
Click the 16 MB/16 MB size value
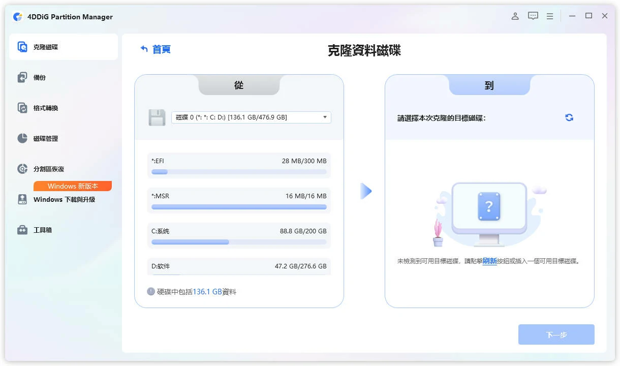[306, 196]
